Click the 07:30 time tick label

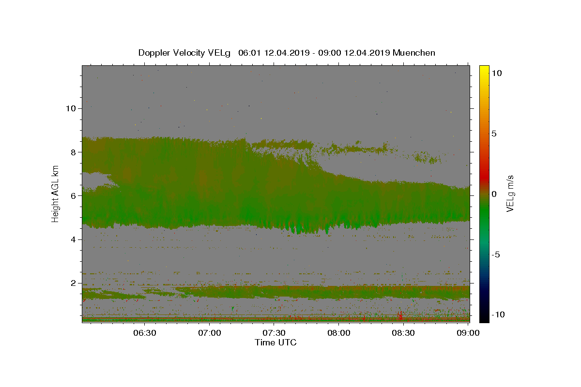click(x=274, y=333)
